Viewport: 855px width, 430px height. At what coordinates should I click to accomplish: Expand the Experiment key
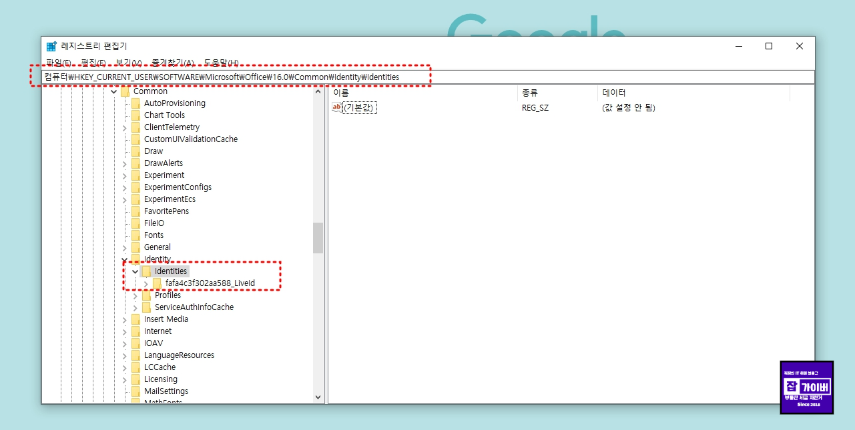pyautogui.click(x=124, y=175)
